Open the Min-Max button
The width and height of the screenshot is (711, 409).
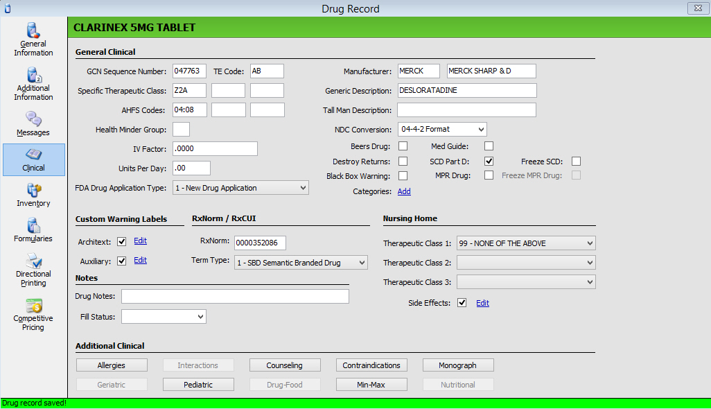pyautogui.click(x=371, y=385)
